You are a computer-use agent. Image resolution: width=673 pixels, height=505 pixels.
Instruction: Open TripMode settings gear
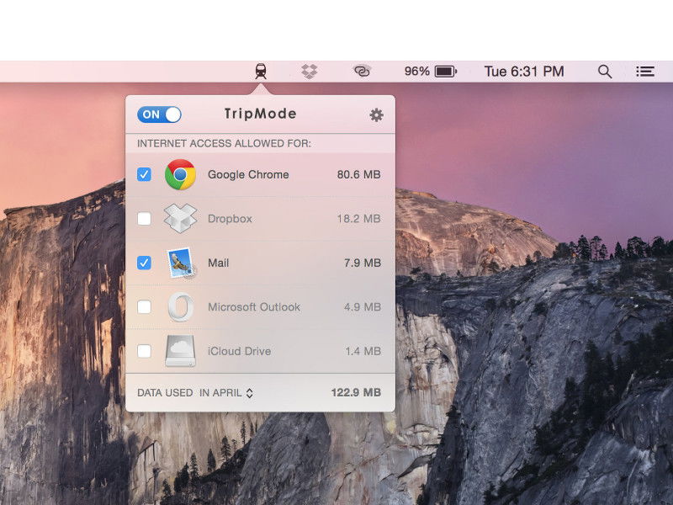(376, 114)
